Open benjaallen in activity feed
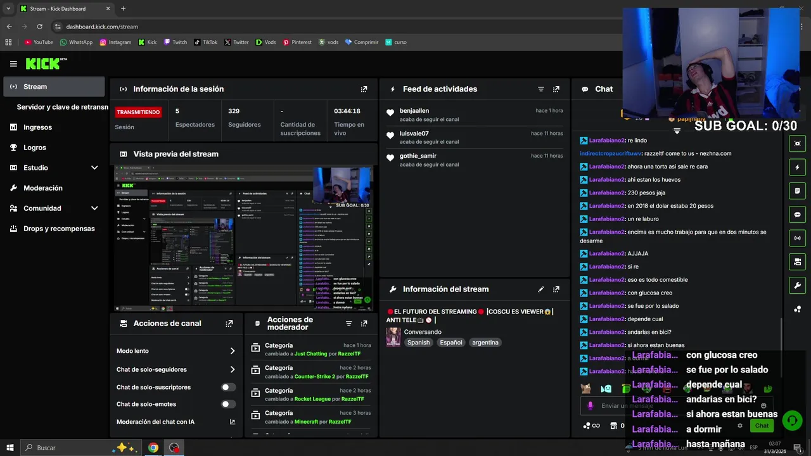The image size is (811, 456). point(414,111)
